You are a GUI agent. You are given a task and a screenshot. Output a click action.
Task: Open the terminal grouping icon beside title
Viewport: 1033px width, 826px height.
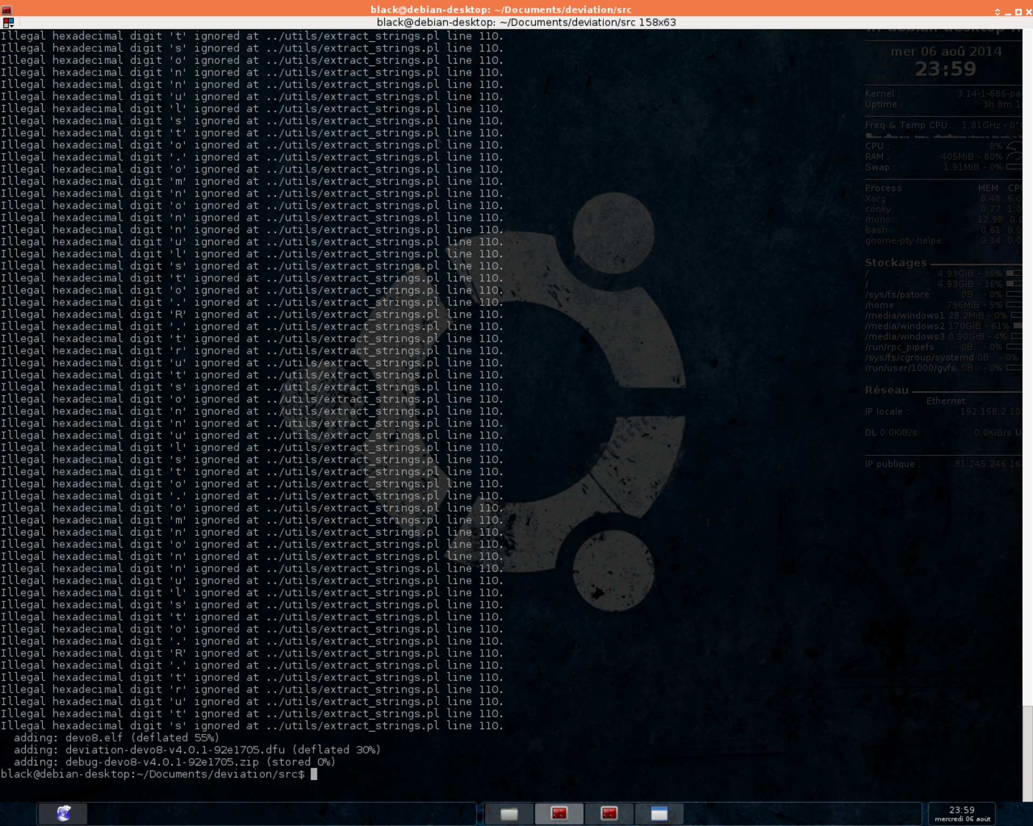point(8,23)
